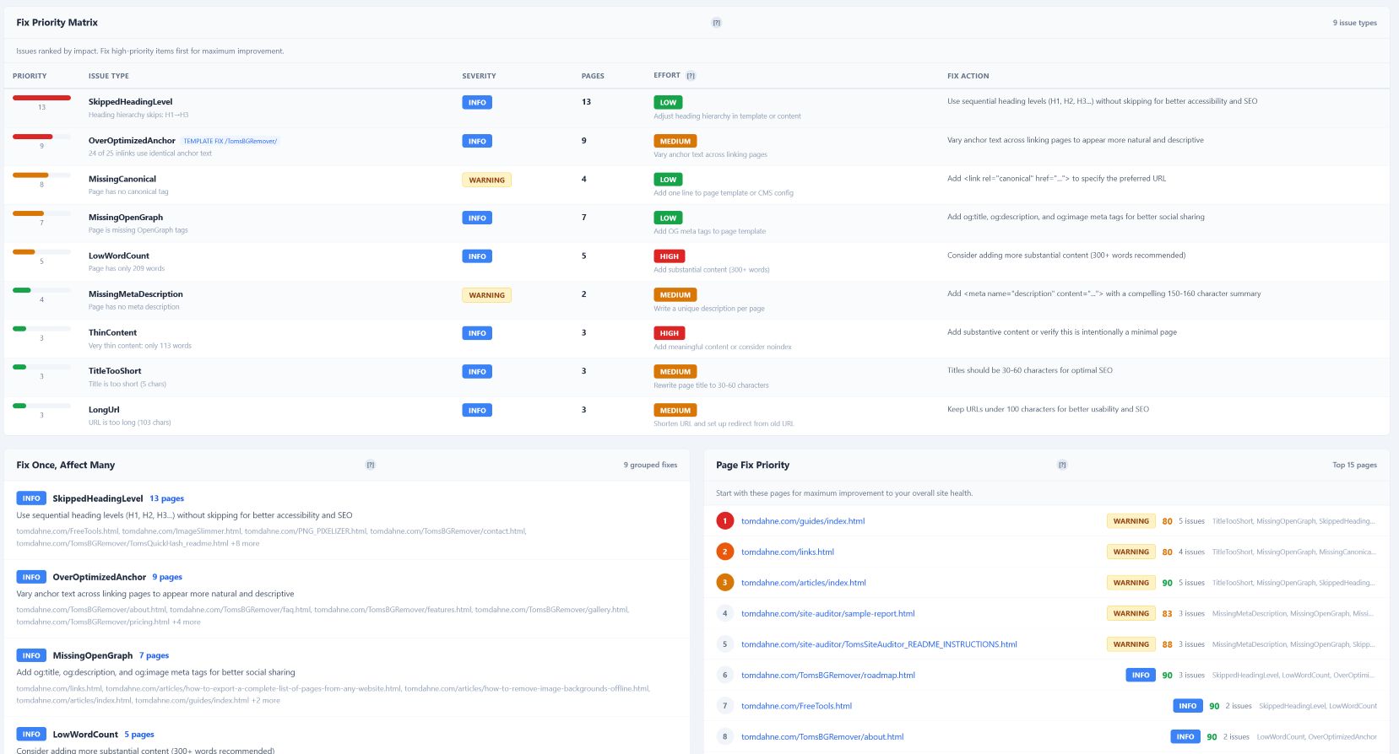This screenshot has height=754, width=1399.
Task: Open tomdahne.com/links.html link
Action: point(788,552)
